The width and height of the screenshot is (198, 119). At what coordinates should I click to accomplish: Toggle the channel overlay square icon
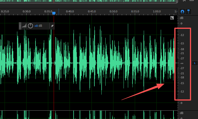172,18
